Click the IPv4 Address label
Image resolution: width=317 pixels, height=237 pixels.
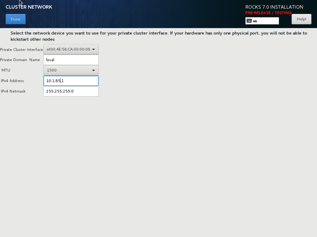pyautogui.click(x=12, y=80)
